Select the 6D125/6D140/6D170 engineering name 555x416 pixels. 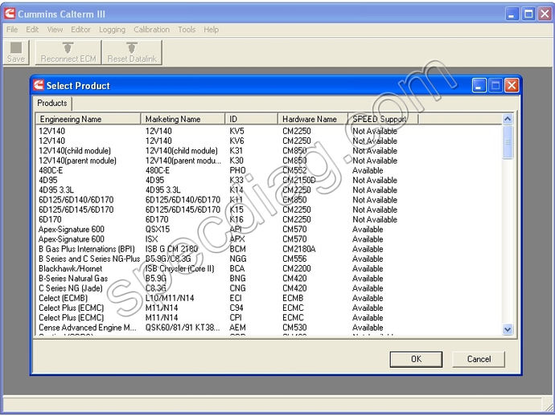[76, 200]
